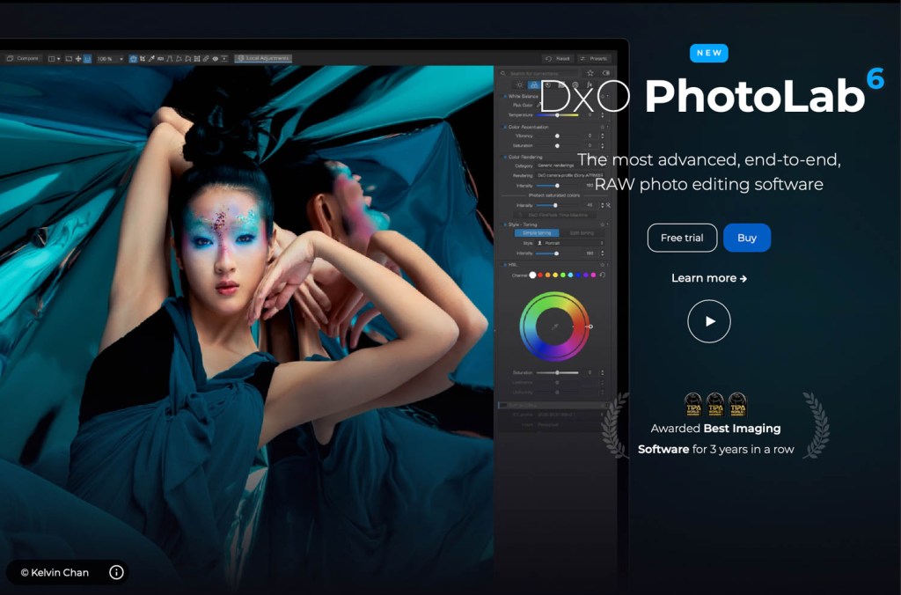This screenshot has height=595, width=901.
Task: Click the highlighted 1:1 zoom icon
Action: pyautogui.click(x=87, y=59)
